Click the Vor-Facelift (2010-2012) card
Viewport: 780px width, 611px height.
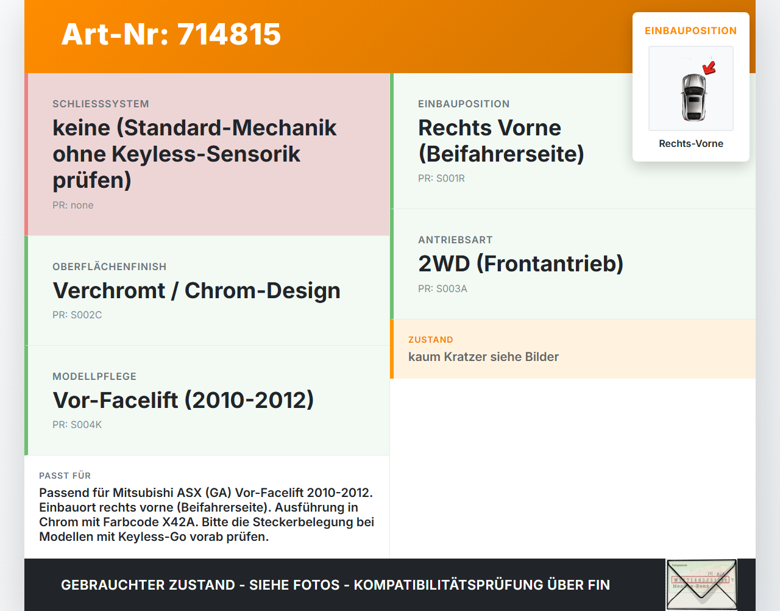tap(207, 401)
